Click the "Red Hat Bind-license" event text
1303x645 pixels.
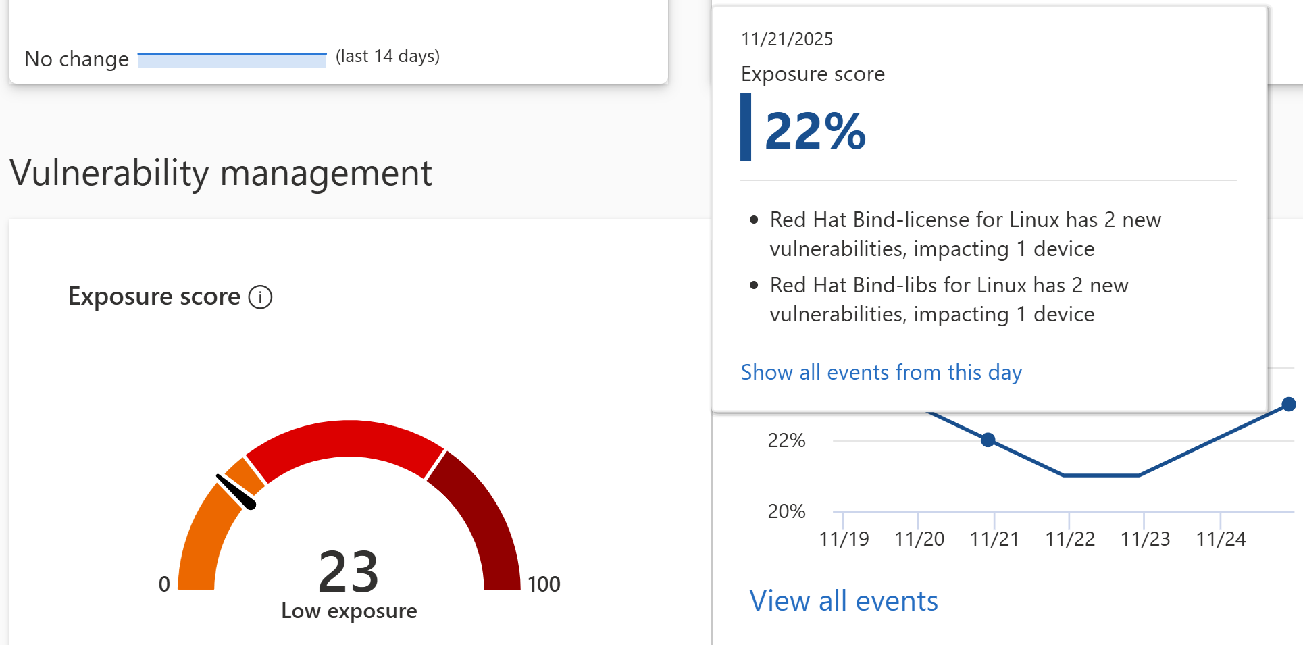pos(965,234)
